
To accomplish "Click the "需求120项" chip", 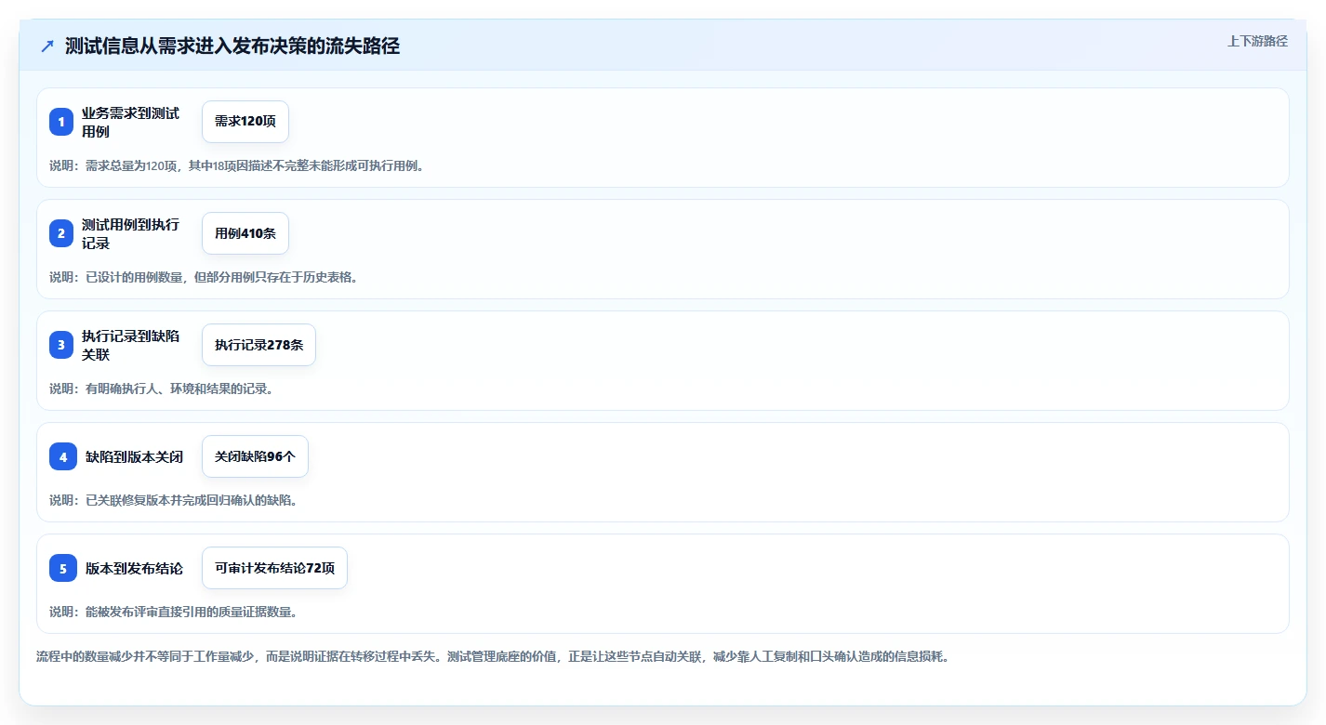I will 245,122.
